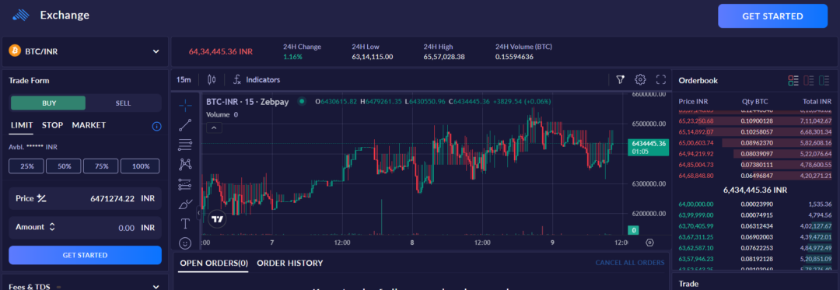
Task: Select 100% of available balance
Action: 140,166
